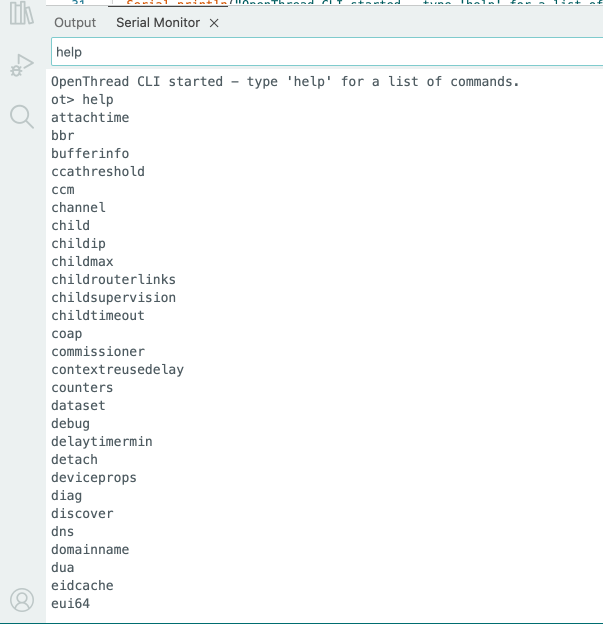
Task: Click the 'ot> help' prompt line
Action: tap(82, 99)
